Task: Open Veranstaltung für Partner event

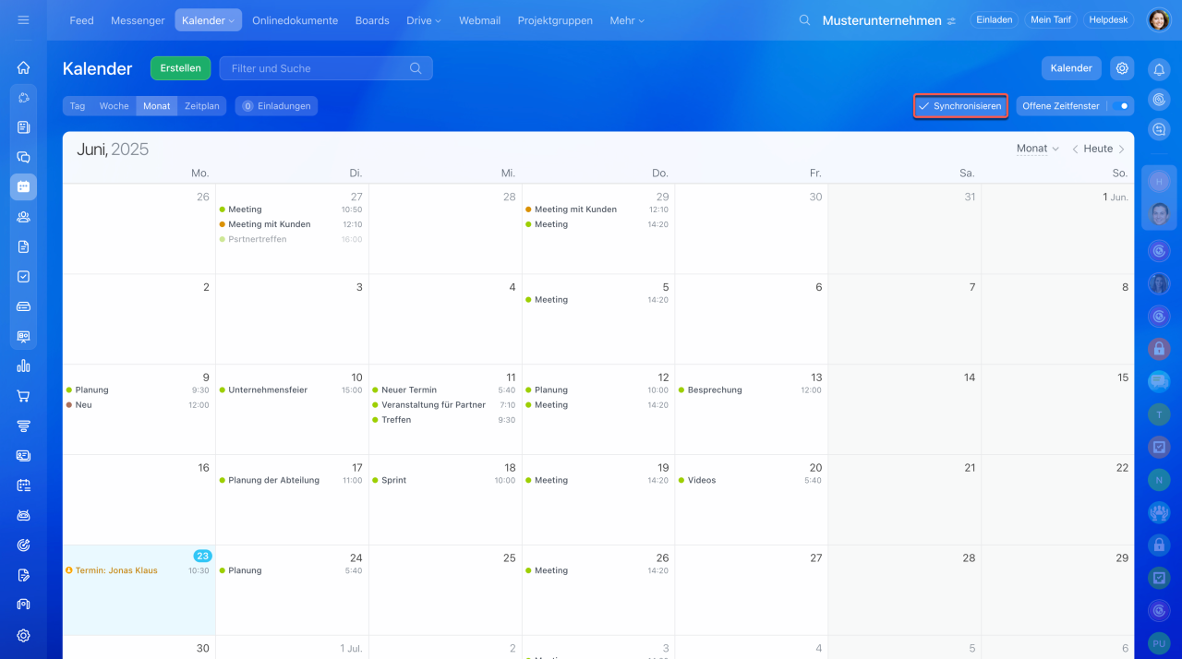Action: (x=444, y=405)
